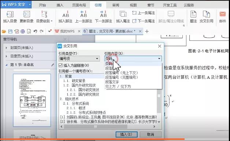
Task: Switch to the 开发工具 ribbon tab
Action: (170, 5)
